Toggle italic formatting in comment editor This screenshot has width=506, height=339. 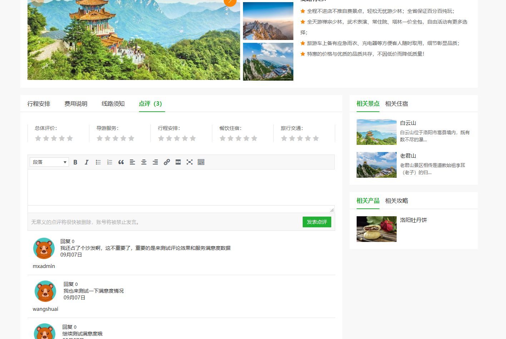click(86, 162)
